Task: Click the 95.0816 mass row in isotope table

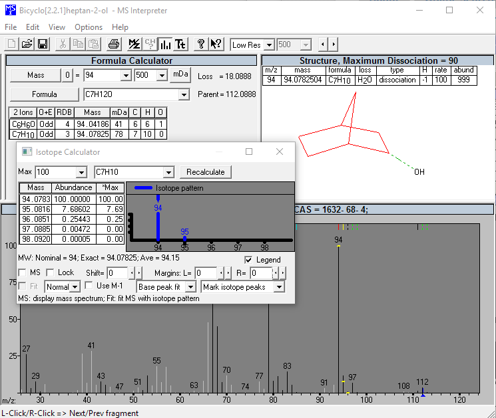Action: 71,209
